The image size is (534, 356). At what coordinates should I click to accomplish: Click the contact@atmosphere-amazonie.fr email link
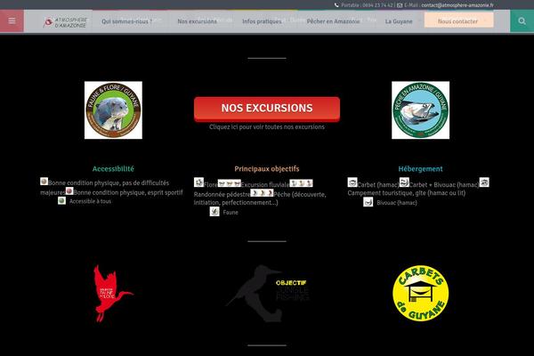click(x=457, y=5)
